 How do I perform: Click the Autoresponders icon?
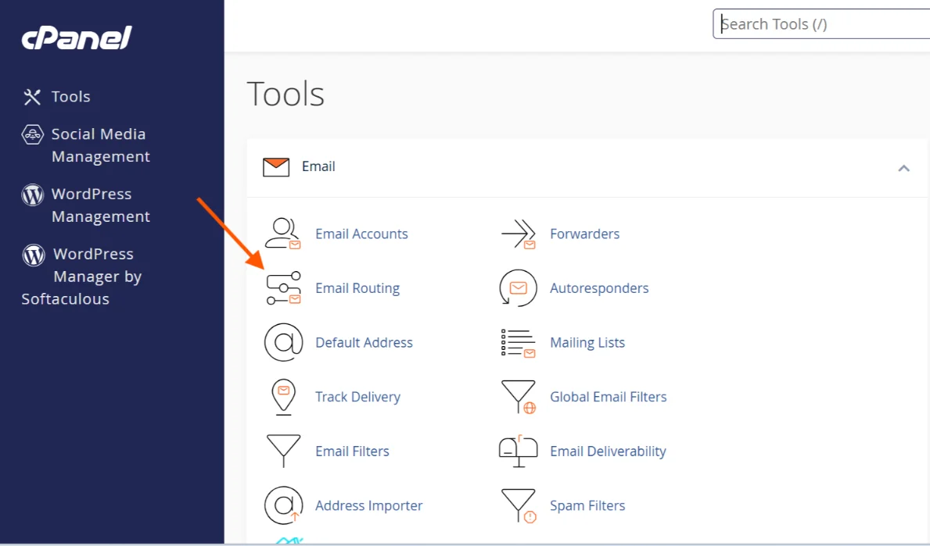coord(518,288)
